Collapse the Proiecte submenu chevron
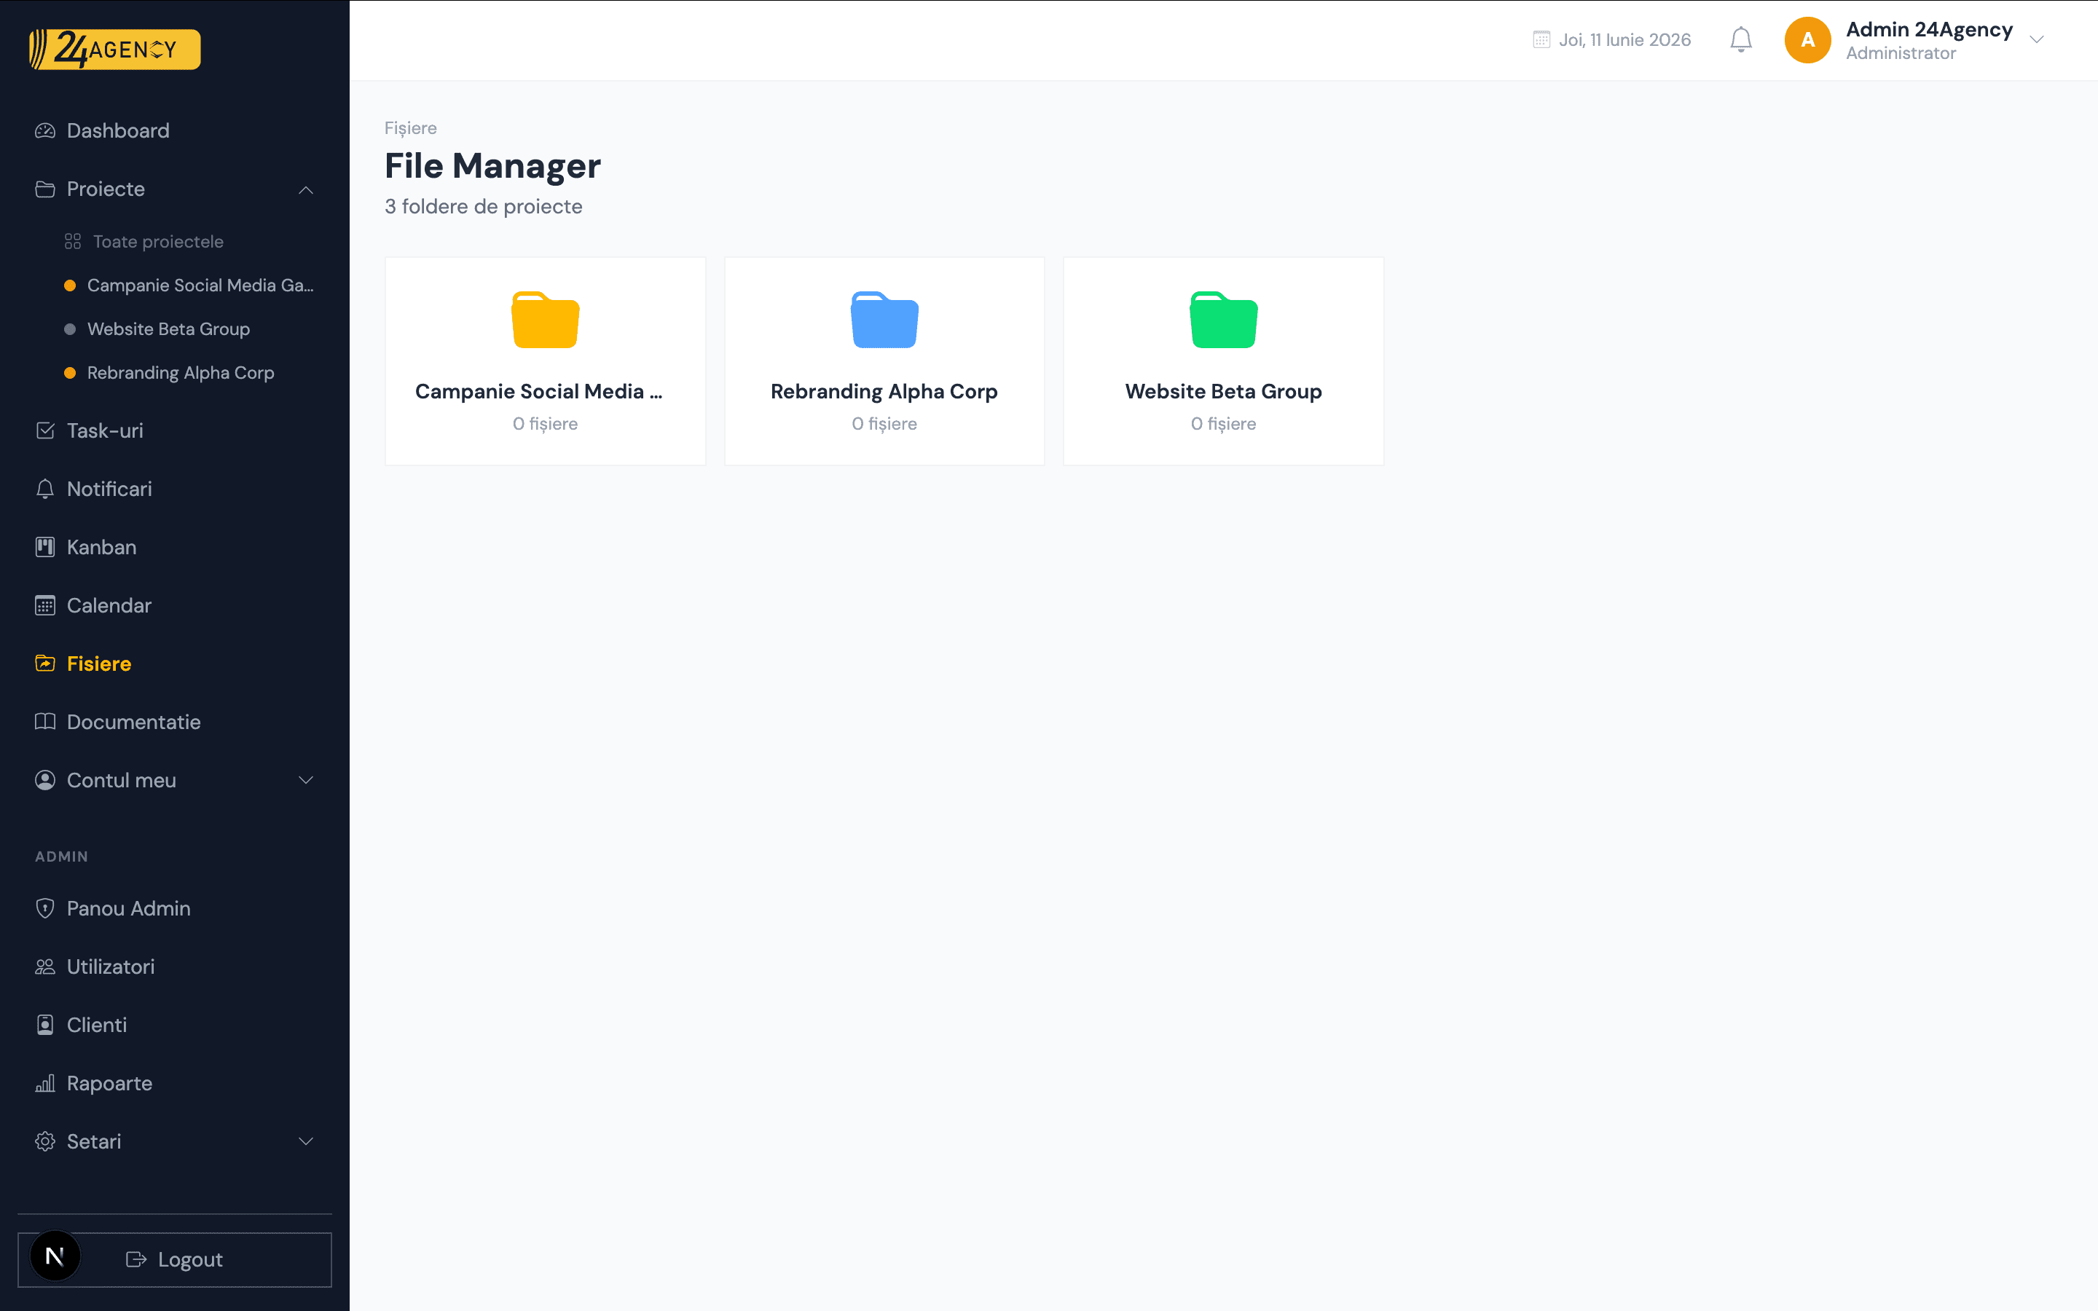The height and width of the screenshot is (1311, 2098). 306,189
